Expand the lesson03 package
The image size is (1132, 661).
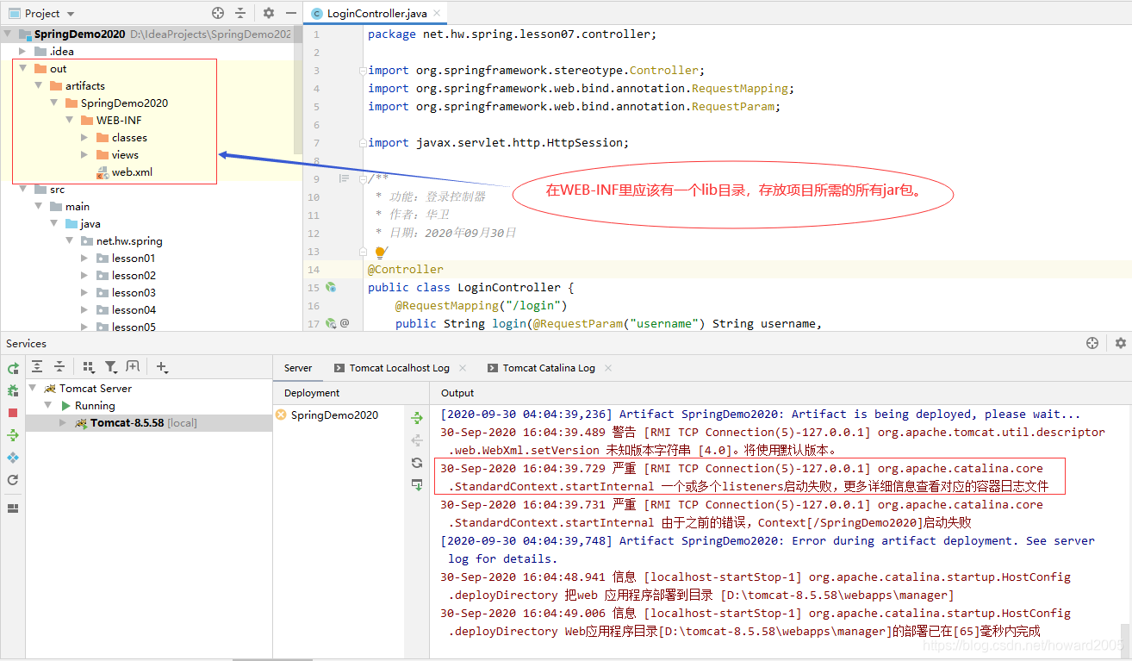[x=84, y=293]
